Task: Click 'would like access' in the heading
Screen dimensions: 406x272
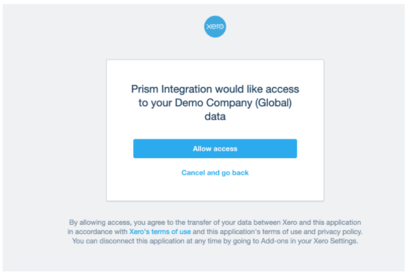Action: (x=257, y=89)
